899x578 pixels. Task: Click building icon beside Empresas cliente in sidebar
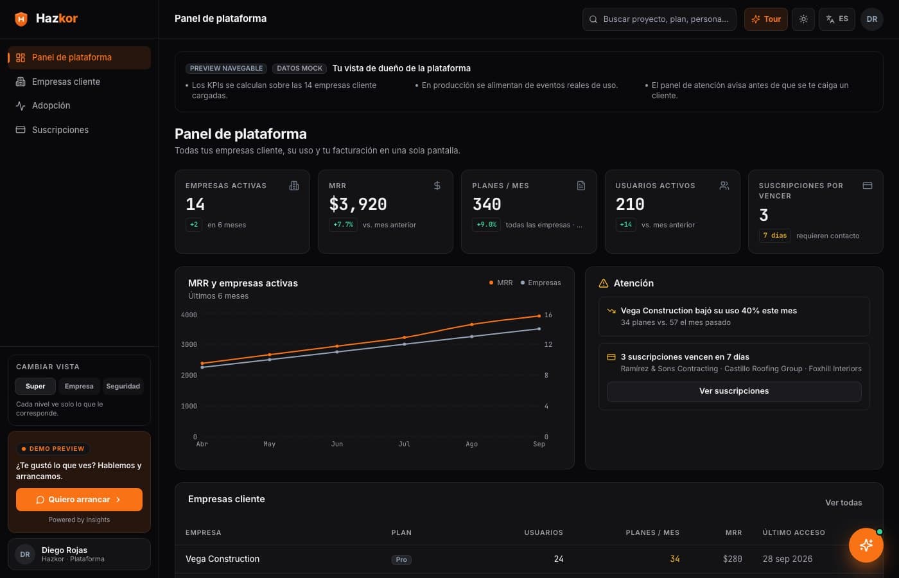pos(21,82)
